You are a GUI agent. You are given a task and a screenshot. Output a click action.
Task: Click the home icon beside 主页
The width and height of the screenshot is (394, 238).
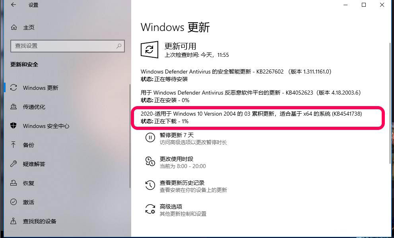pyautogui.click(x=14, y=27)
